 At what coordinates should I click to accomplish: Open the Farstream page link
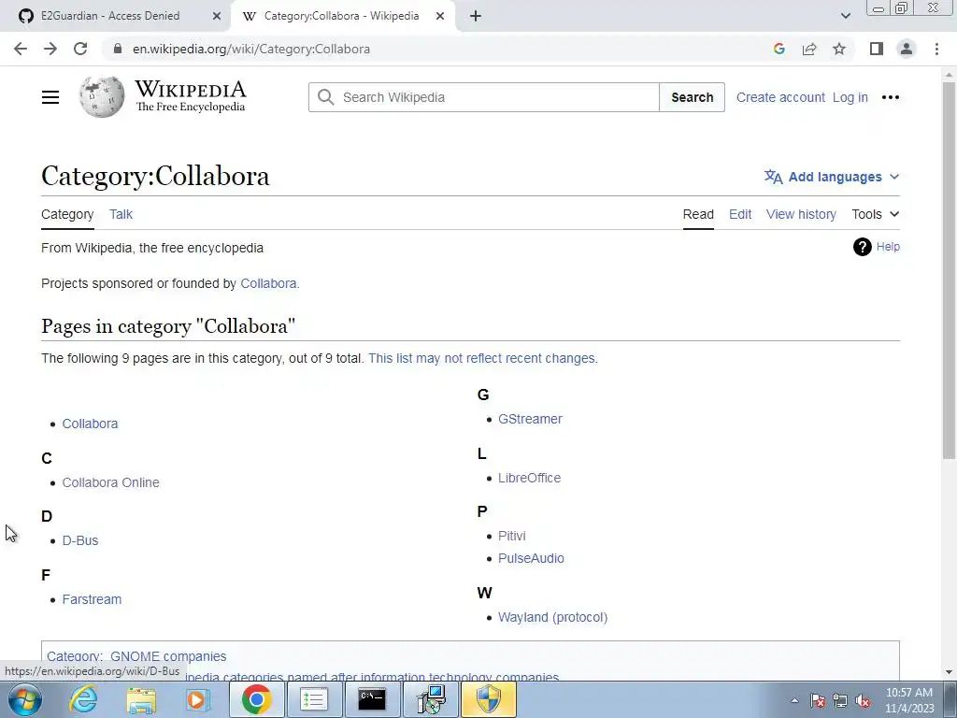click(x=92, y=599)
